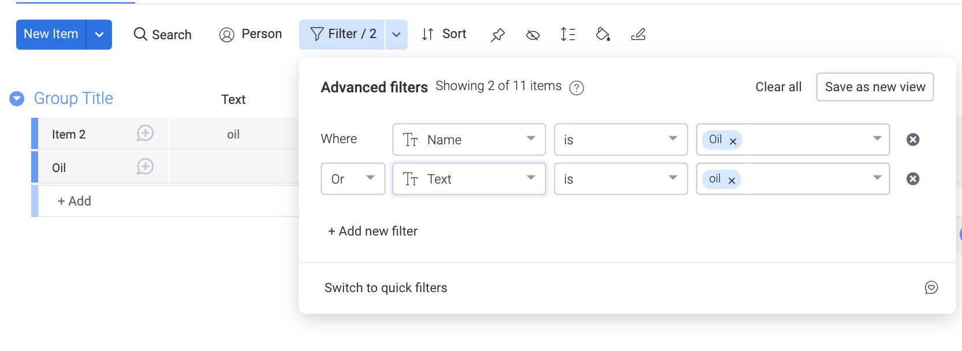Image resolution: width=962 pixels, height=351 pixels.
Task: Click the pin columns icon
Action: (x=498, y=35)
